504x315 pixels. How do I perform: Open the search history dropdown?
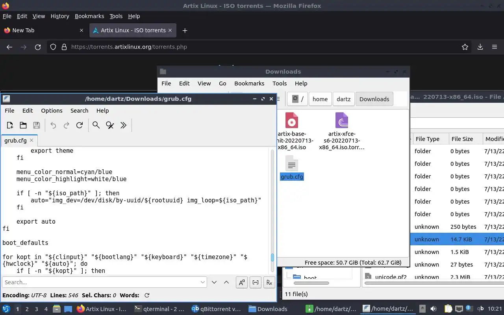point(203,282)
